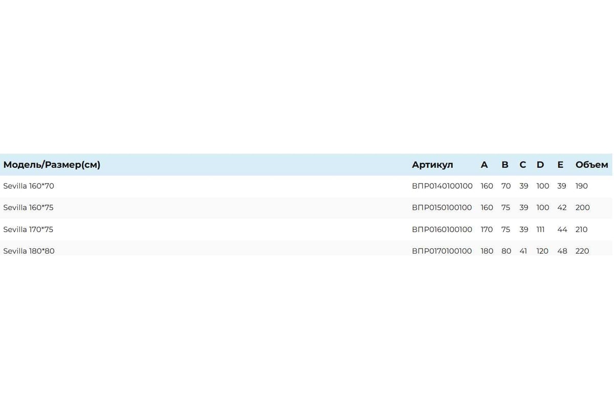This screenshot has height=409, width=614.
Task: Select the Sevilla 180*80 model name
Action: [x=29, y=251]
